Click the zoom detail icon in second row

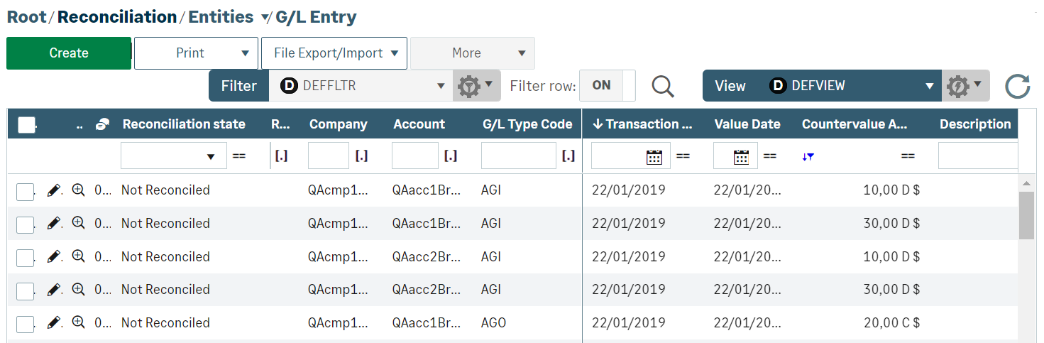click(x=79, y=223)
